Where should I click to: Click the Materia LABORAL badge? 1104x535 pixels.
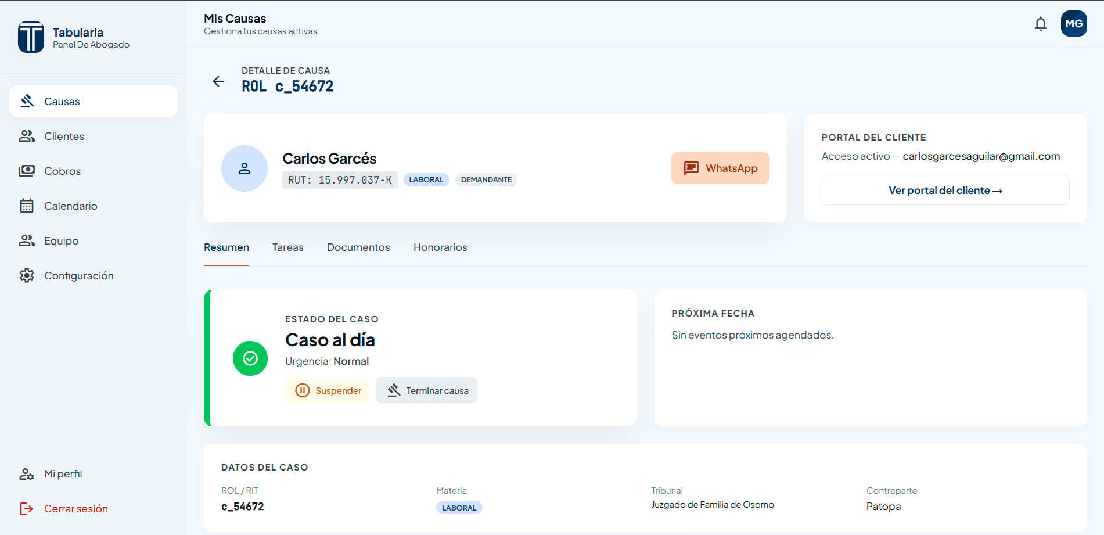pos(459,508)
